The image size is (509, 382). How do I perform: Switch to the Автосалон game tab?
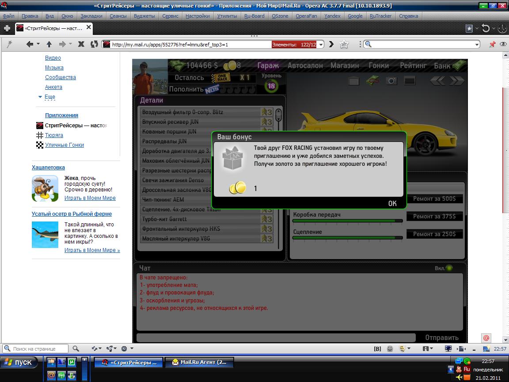[305, 65]
